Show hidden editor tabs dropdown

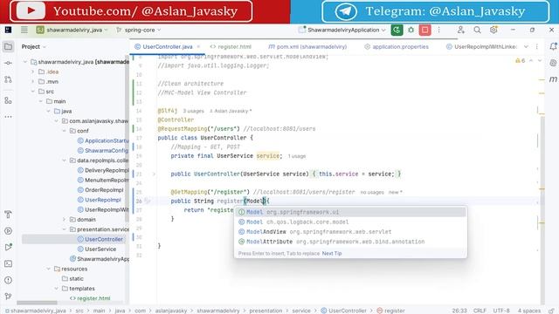[x=526, y=46]
